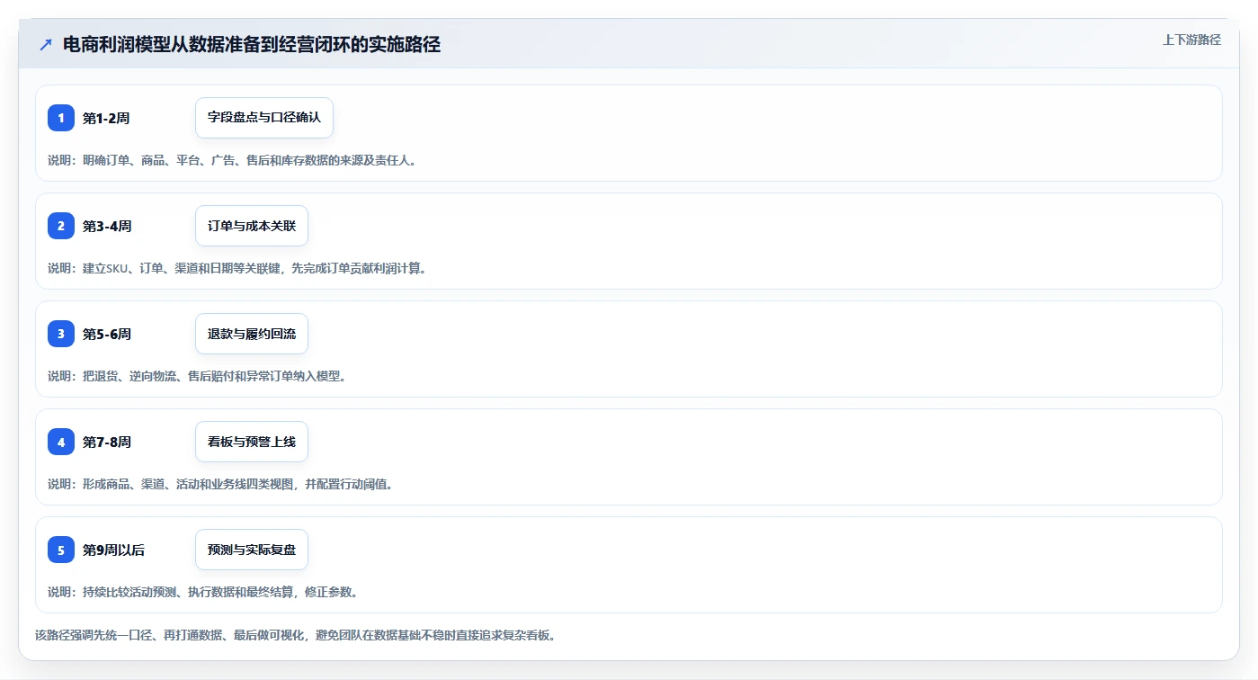The height and width of the screenshot is (680, 1258).
Task: Click the 第7-8周 time label
Action: click(x=107, y=442)
